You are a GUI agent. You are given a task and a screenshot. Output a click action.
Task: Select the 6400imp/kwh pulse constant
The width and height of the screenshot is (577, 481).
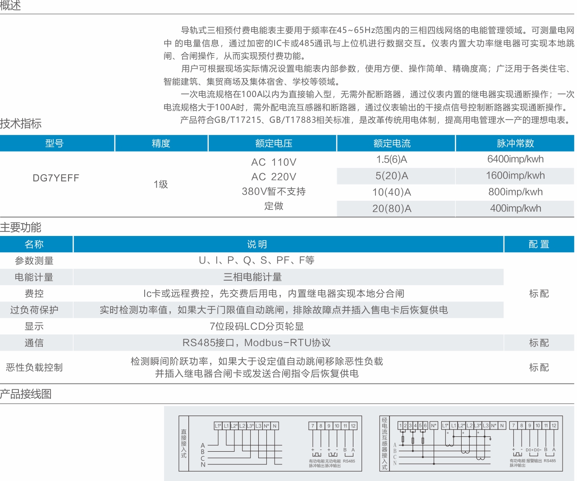coord(515,159)
